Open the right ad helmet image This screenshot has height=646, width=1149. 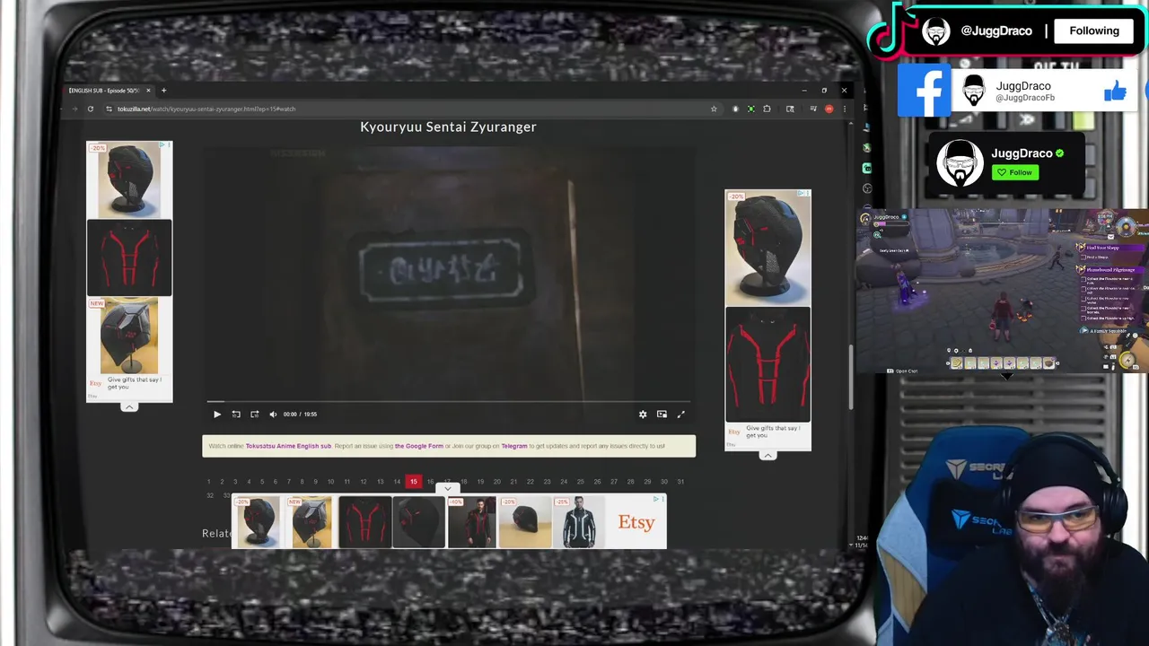point(767,249)
